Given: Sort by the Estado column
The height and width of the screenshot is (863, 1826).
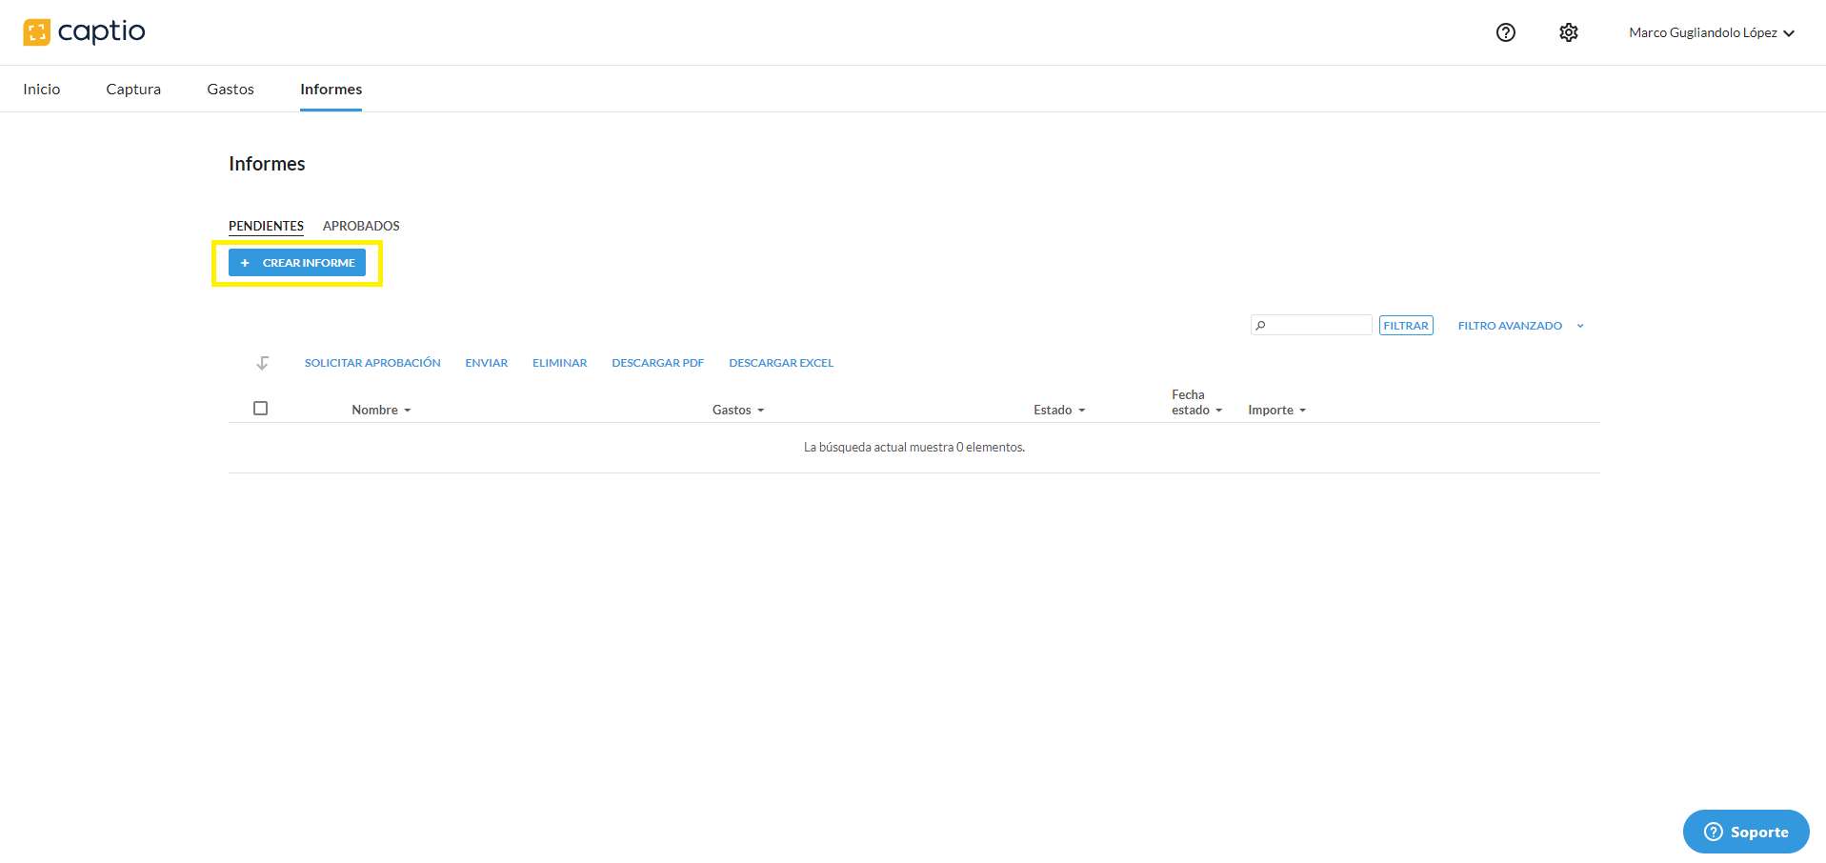Looking at the screenshot, I should 1059,410.
